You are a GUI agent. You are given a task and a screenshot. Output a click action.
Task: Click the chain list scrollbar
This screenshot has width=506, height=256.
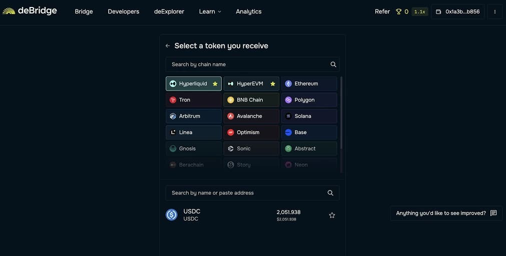coord(341,112)
